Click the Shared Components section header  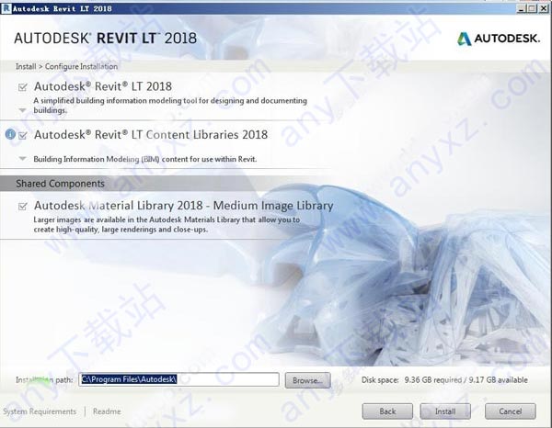(x=60, y=184)
